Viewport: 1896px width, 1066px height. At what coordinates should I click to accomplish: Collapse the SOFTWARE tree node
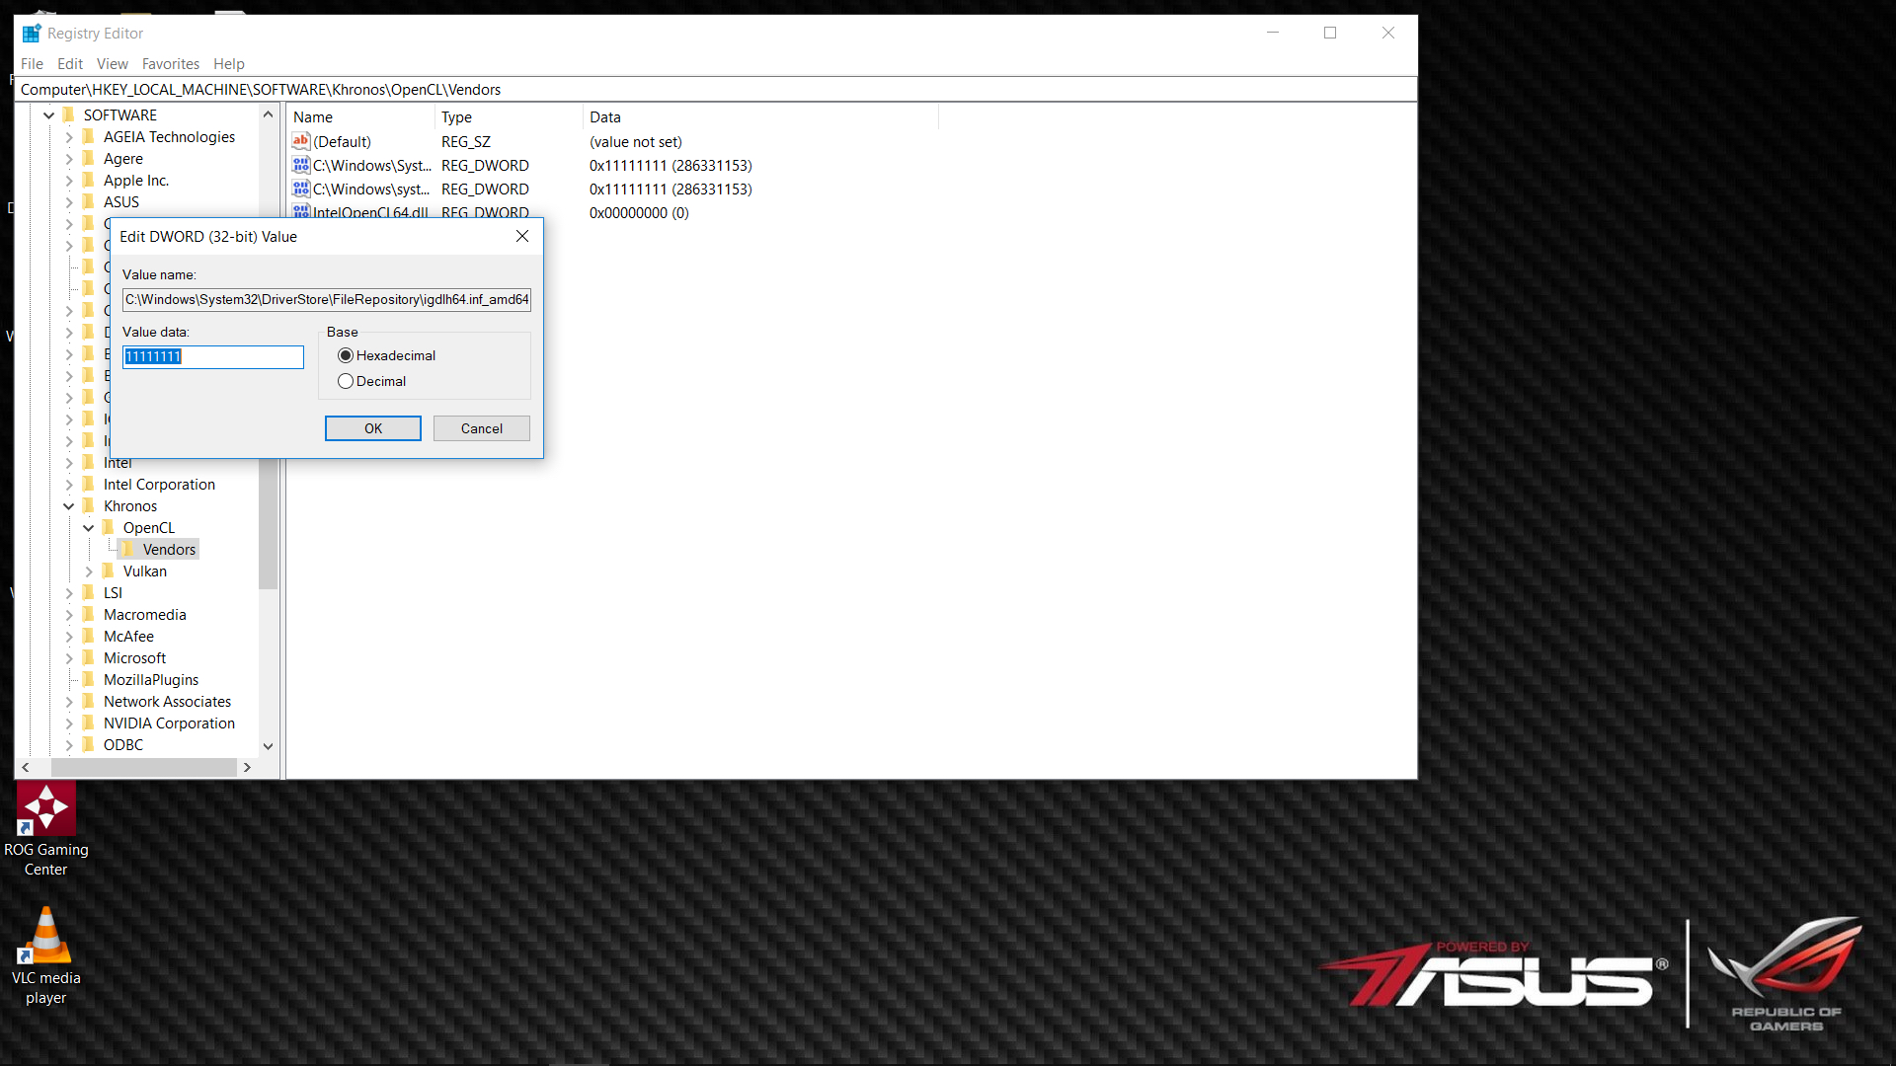(x=48, y=115)
